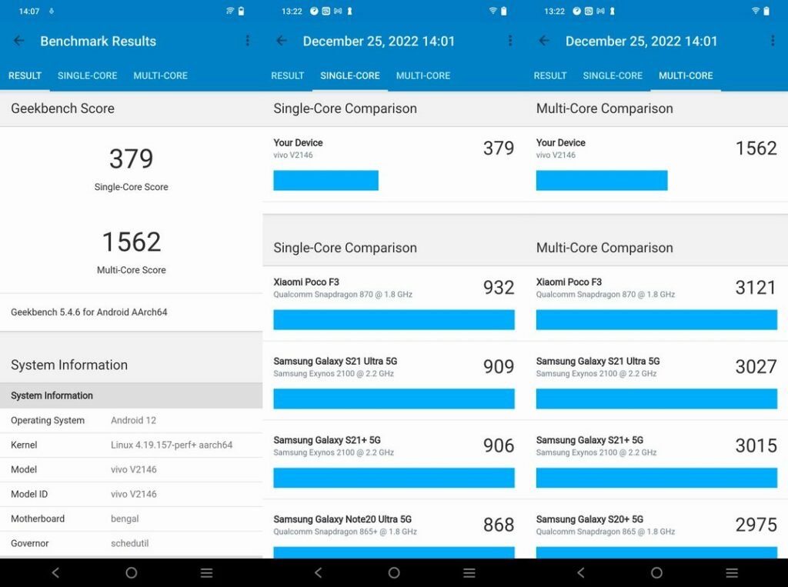Tap Android home button on left screen
Image resolution: width=788 pixels, height=587 pixels.
pyautogui.click(x=131, y=572)
